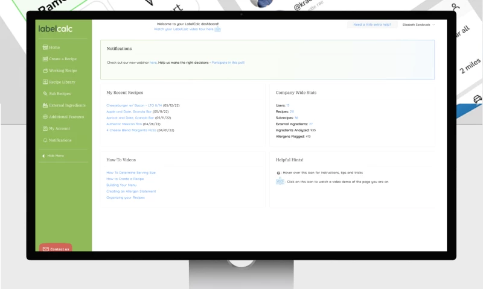
Task: Expand the Elizabeth Sandovale user dropdown
Action: point(418,25)
